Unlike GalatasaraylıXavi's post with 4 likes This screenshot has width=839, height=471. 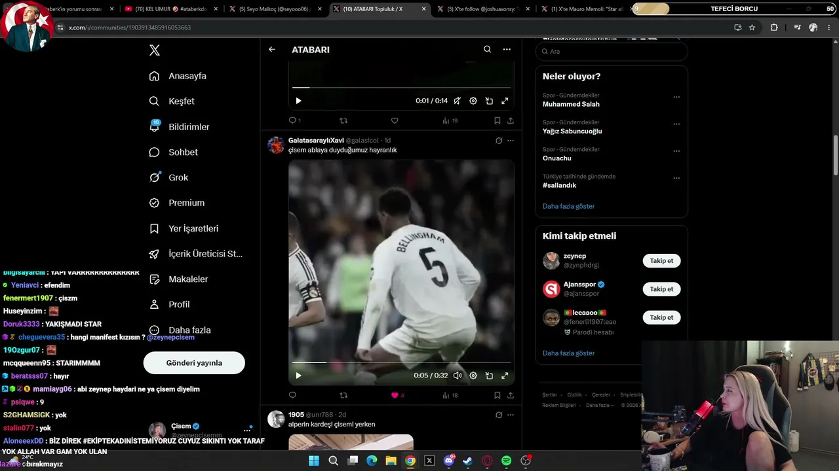coord(395,395)
